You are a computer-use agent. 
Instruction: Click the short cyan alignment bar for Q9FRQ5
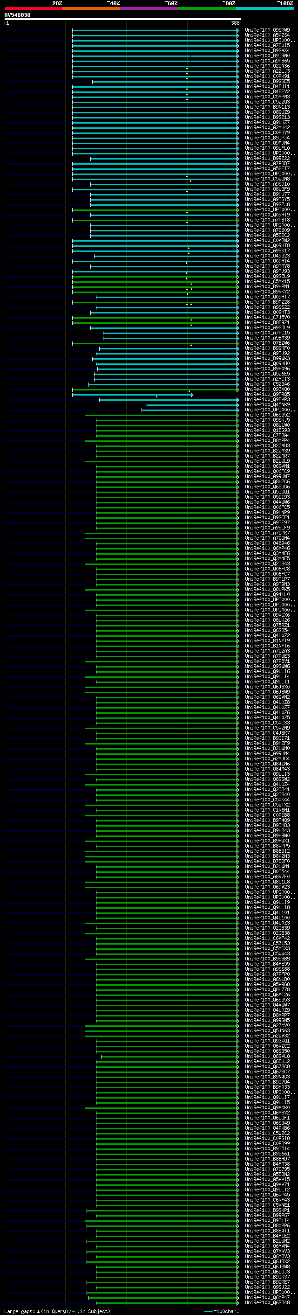pyautogui.click(x=132, y=395)
